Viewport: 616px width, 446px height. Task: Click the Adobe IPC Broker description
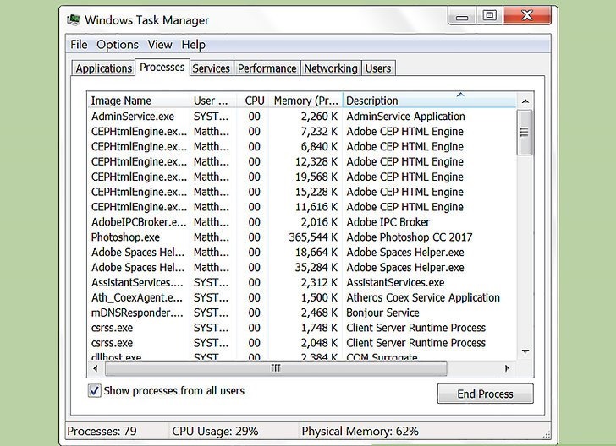(x=388, y=222)
